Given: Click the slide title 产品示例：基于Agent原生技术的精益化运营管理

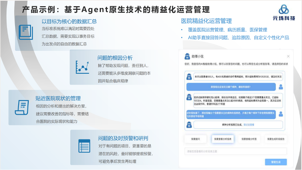Looking at the screenshot, I should 116,9.
